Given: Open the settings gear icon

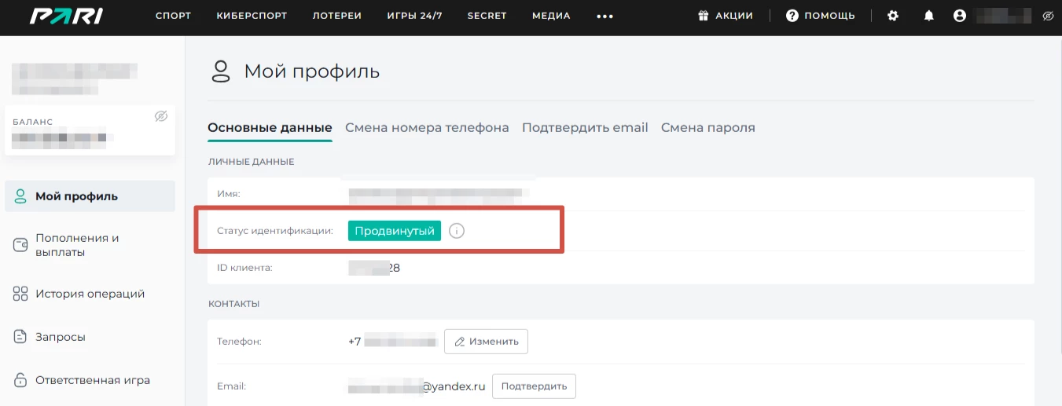Looking at the screenshot, I should [893, 16].
